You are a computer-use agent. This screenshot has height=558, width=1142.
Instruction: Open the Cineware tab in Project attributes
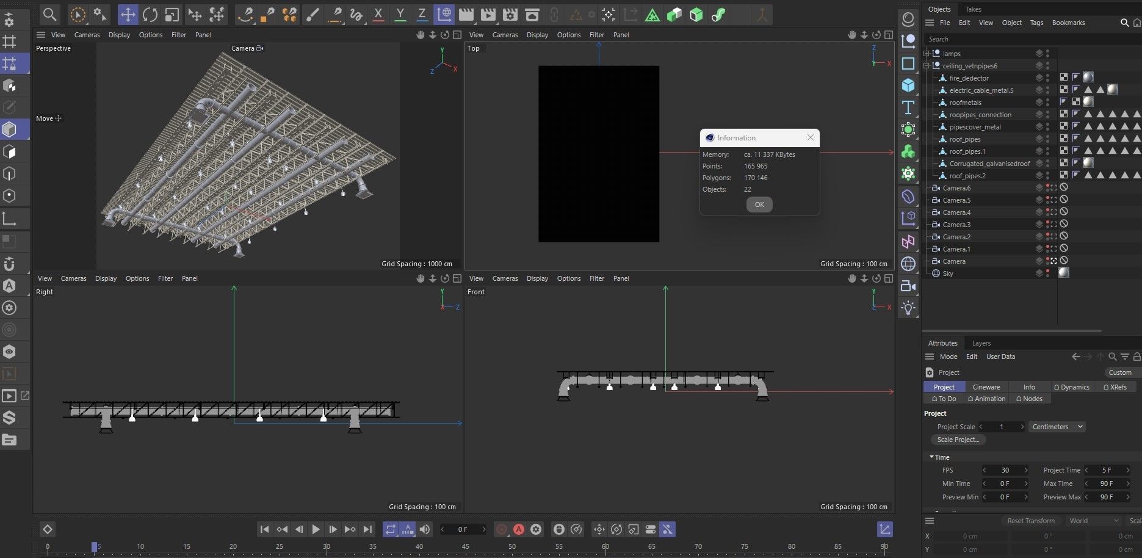click(986, 387)
